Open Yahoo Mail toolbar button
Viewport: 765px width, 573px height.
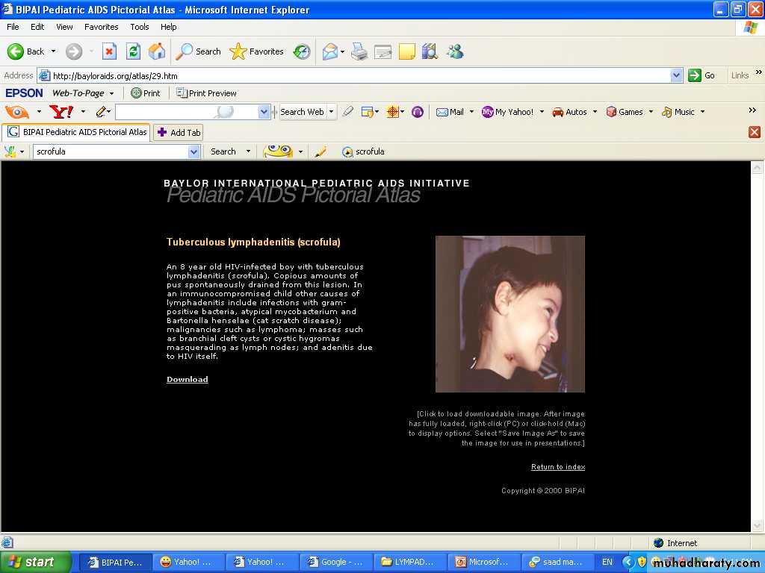(450, 112)
